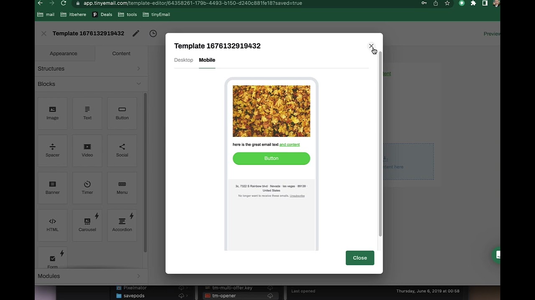Open the chat widget at the right edge
The height and width of the screenshot is (300, 535).
click(497, 255)
